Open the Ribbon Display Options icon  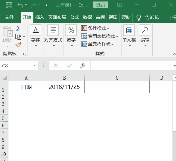point(119,5)
